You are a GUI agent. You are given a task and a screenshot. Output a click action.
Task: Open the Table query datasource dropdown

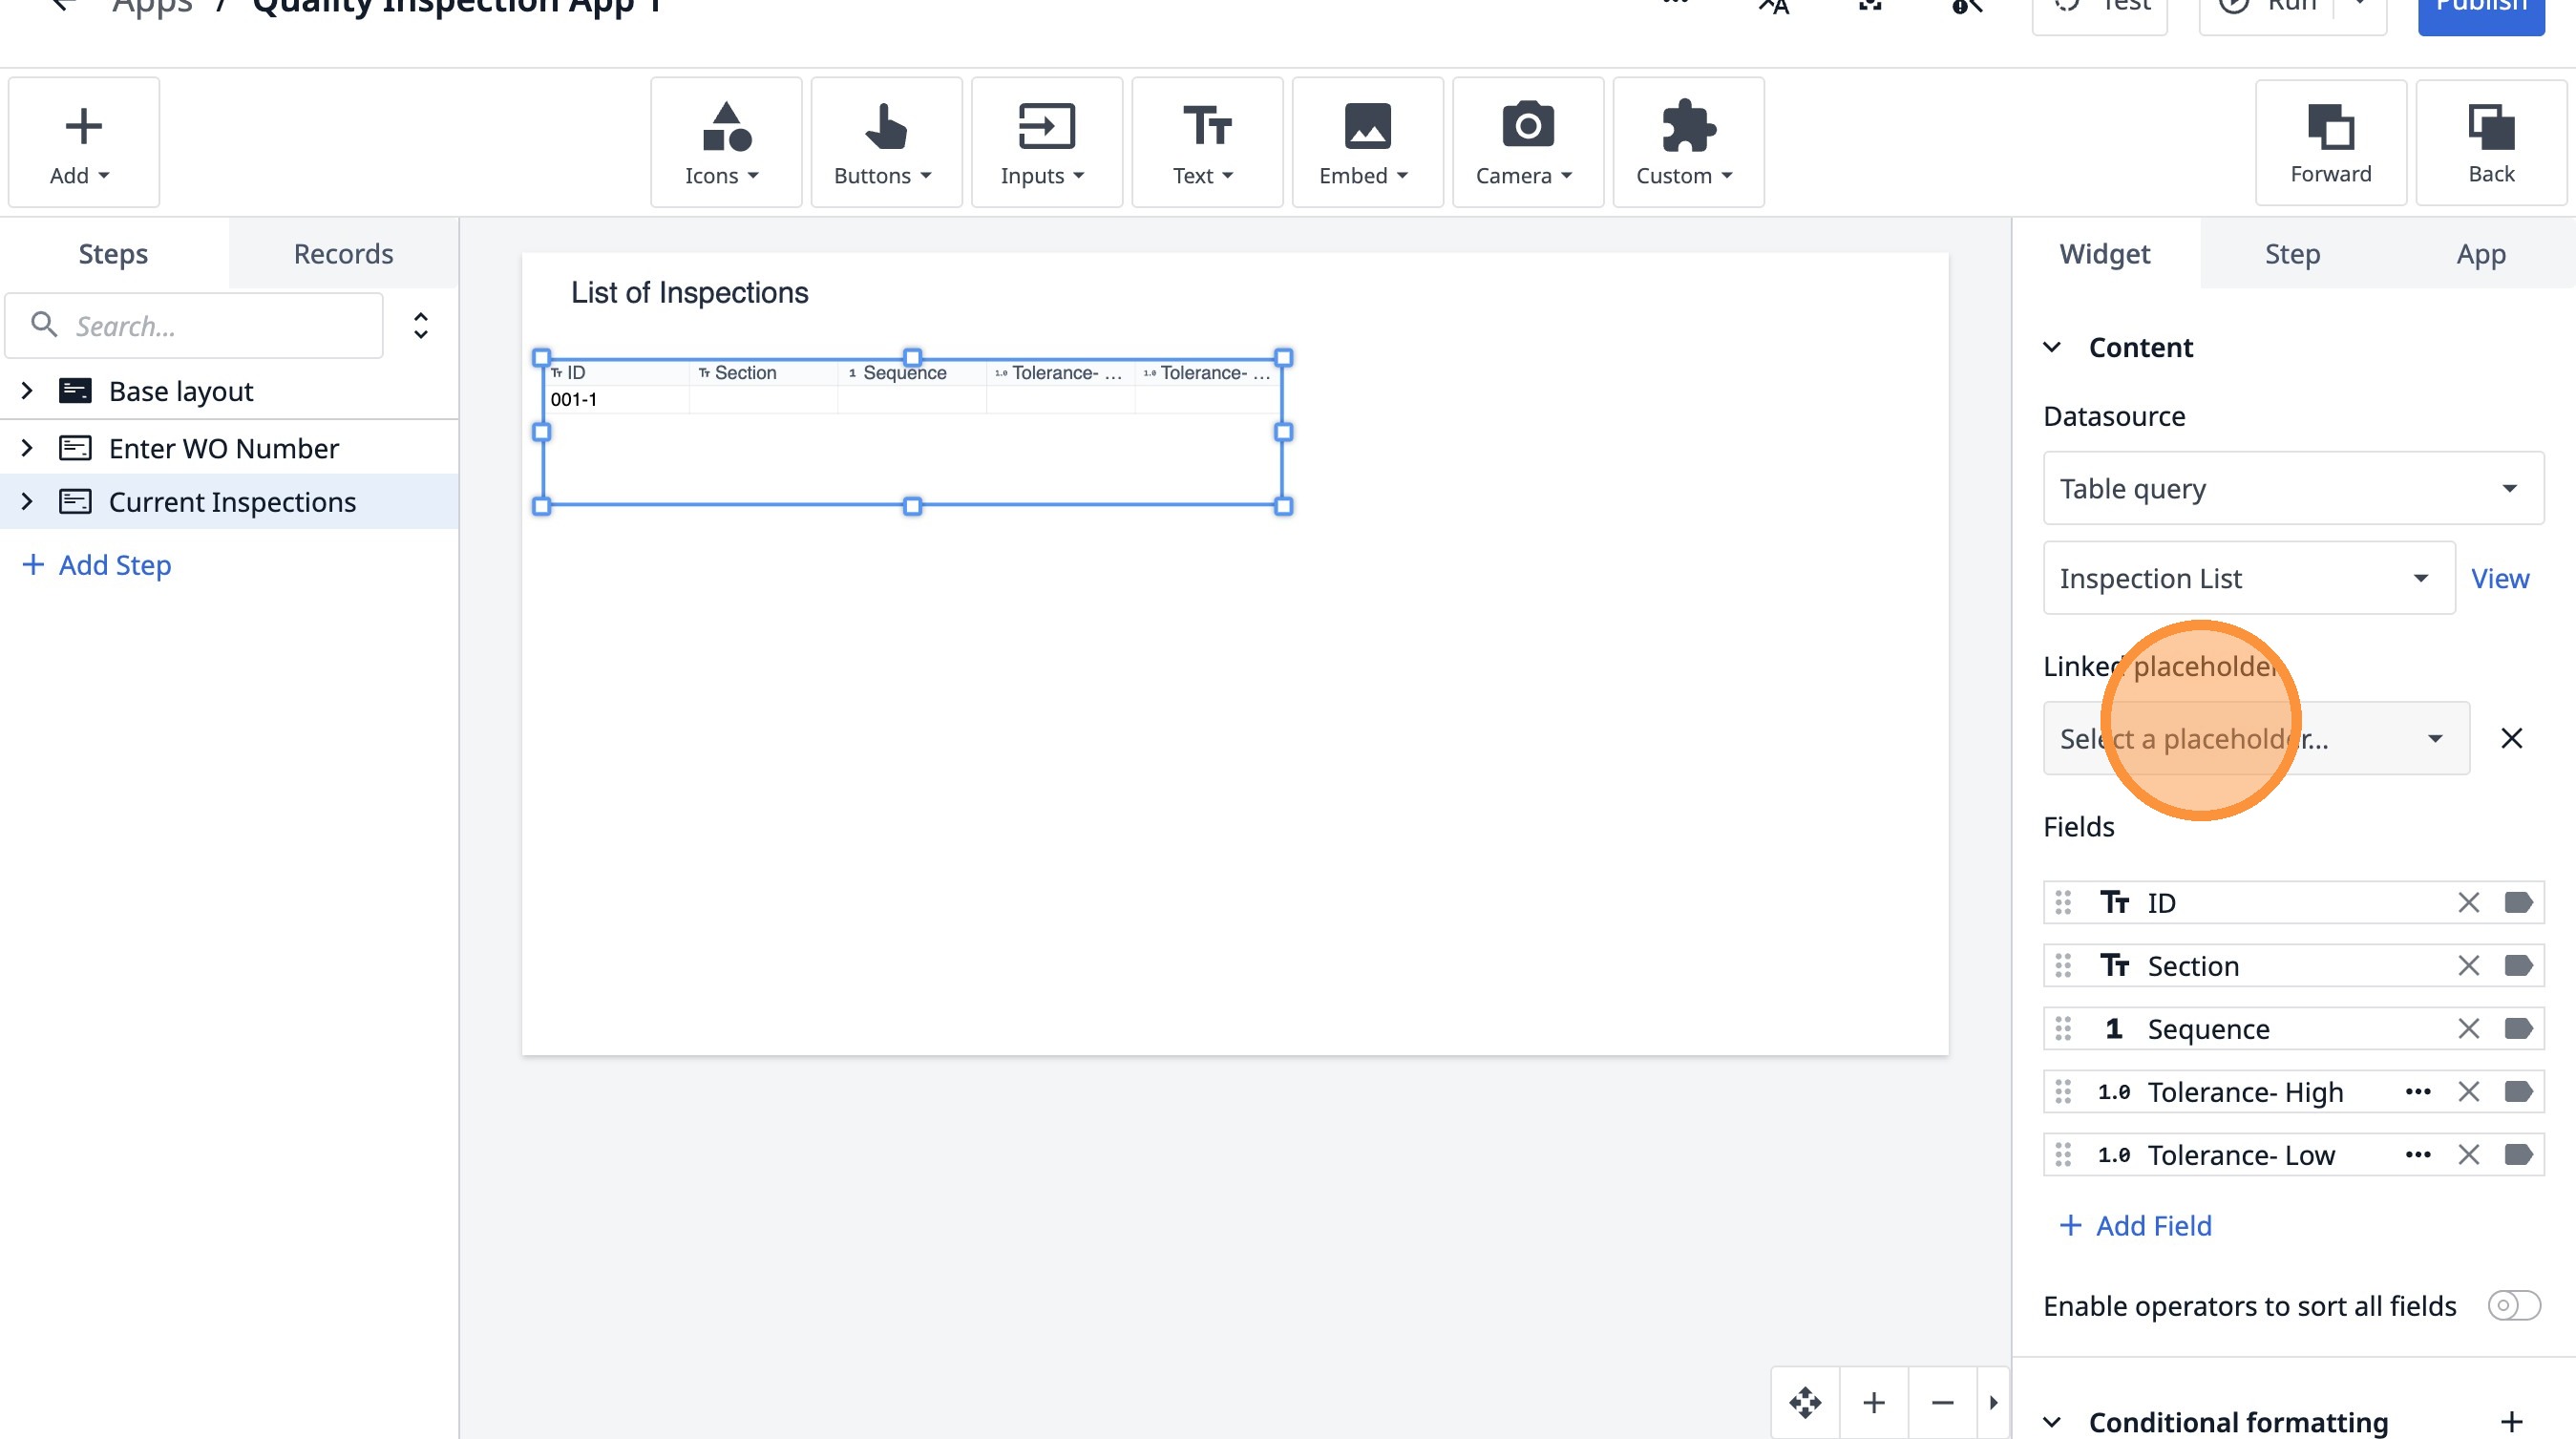pos(2292,489)
